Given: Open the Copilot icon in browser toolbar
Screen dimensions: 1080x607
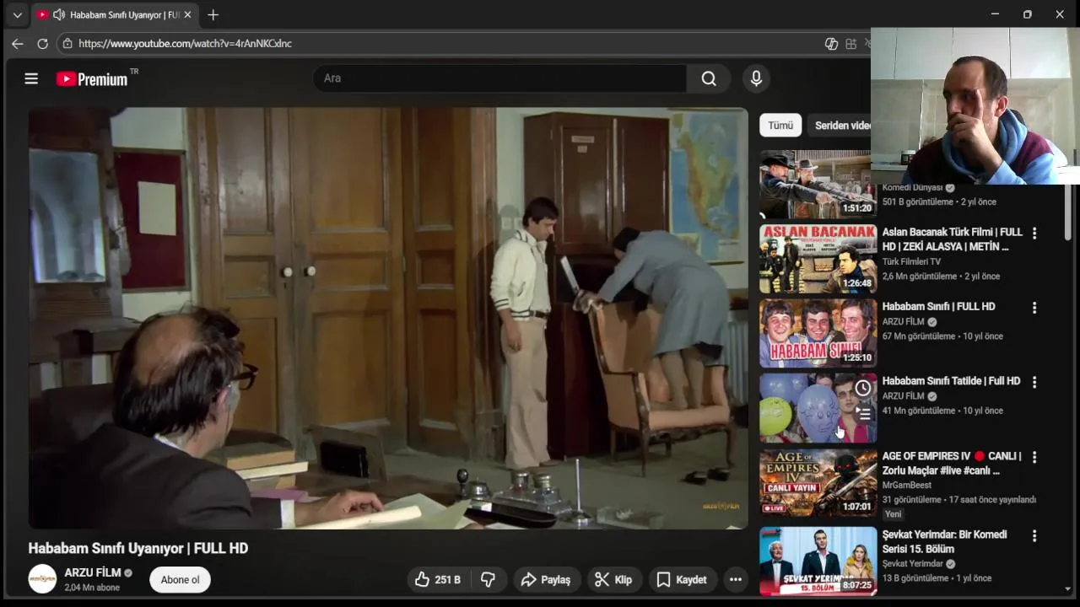Looking at the screenshot, I should tap(831, 44).
